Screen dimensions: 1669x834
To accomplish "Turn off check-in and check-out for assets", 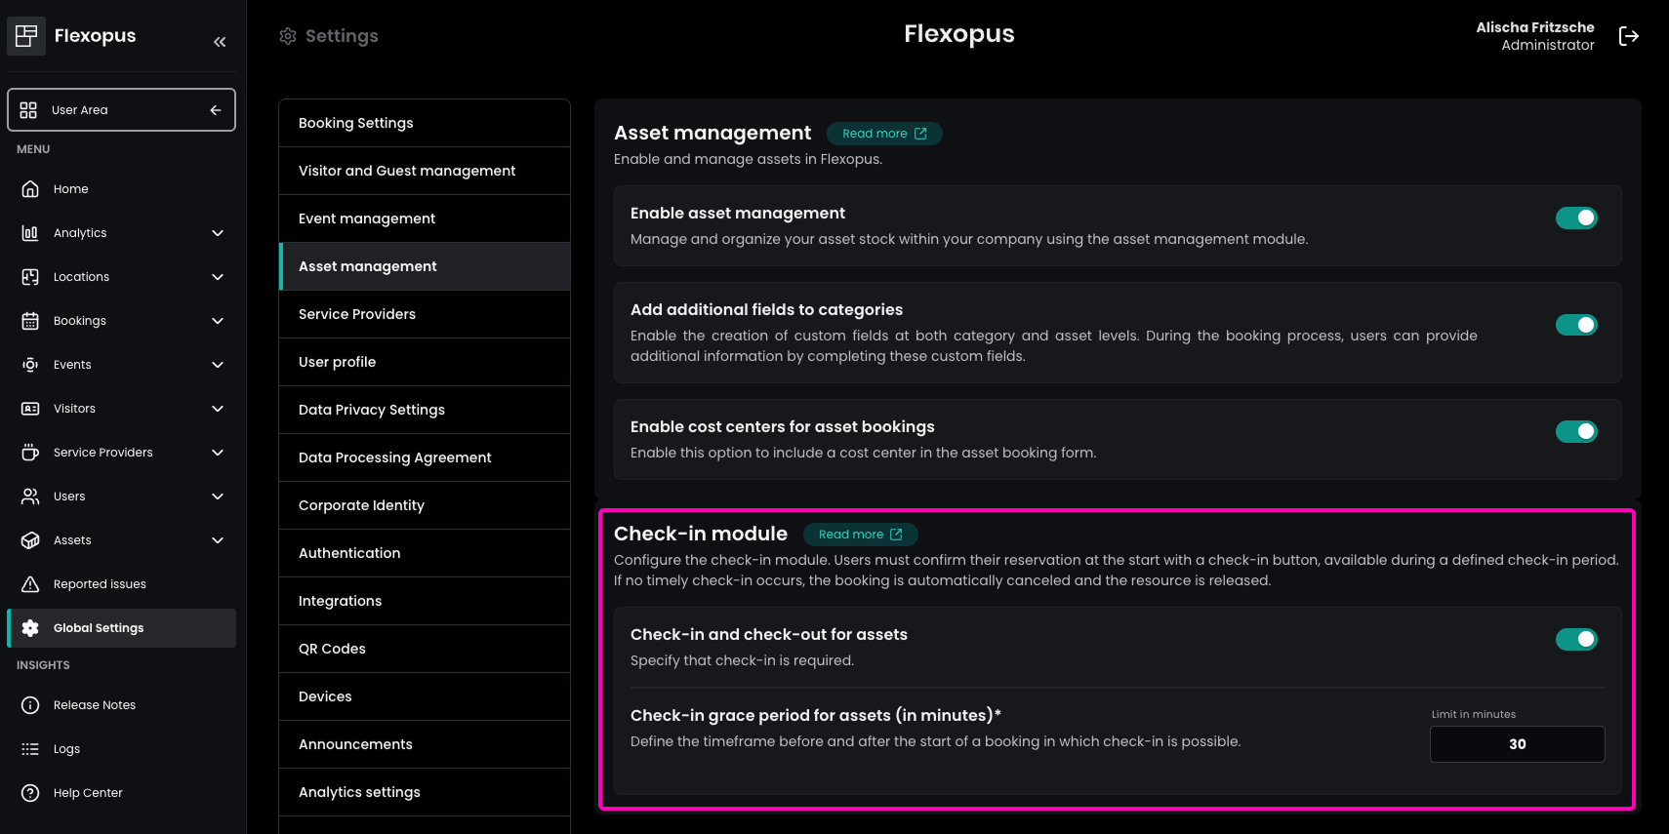I will click(x=1575, y=640).
